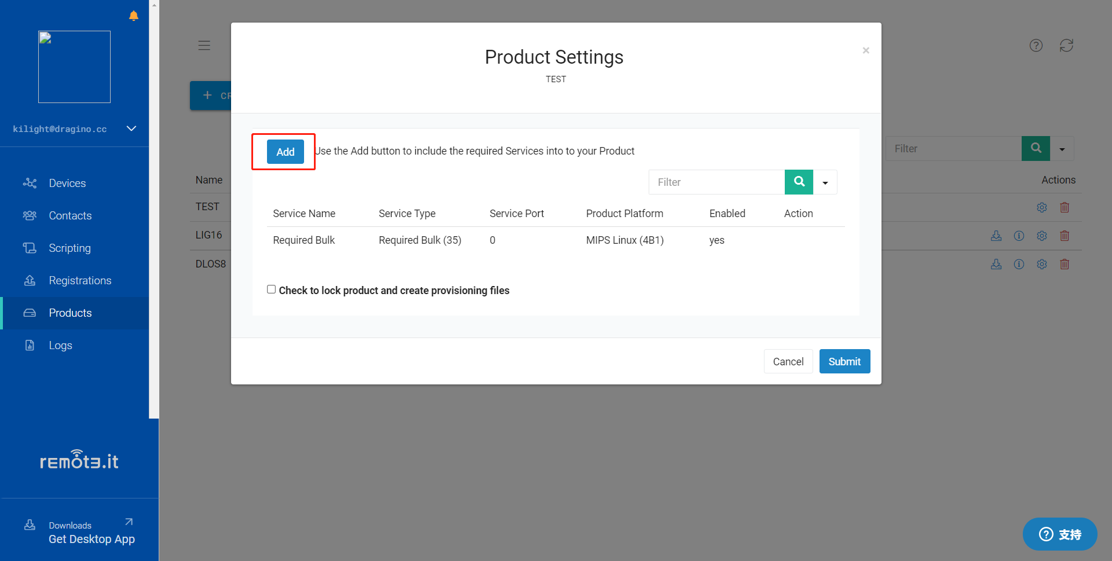Go to Devices in sidebar

(67, 184)
